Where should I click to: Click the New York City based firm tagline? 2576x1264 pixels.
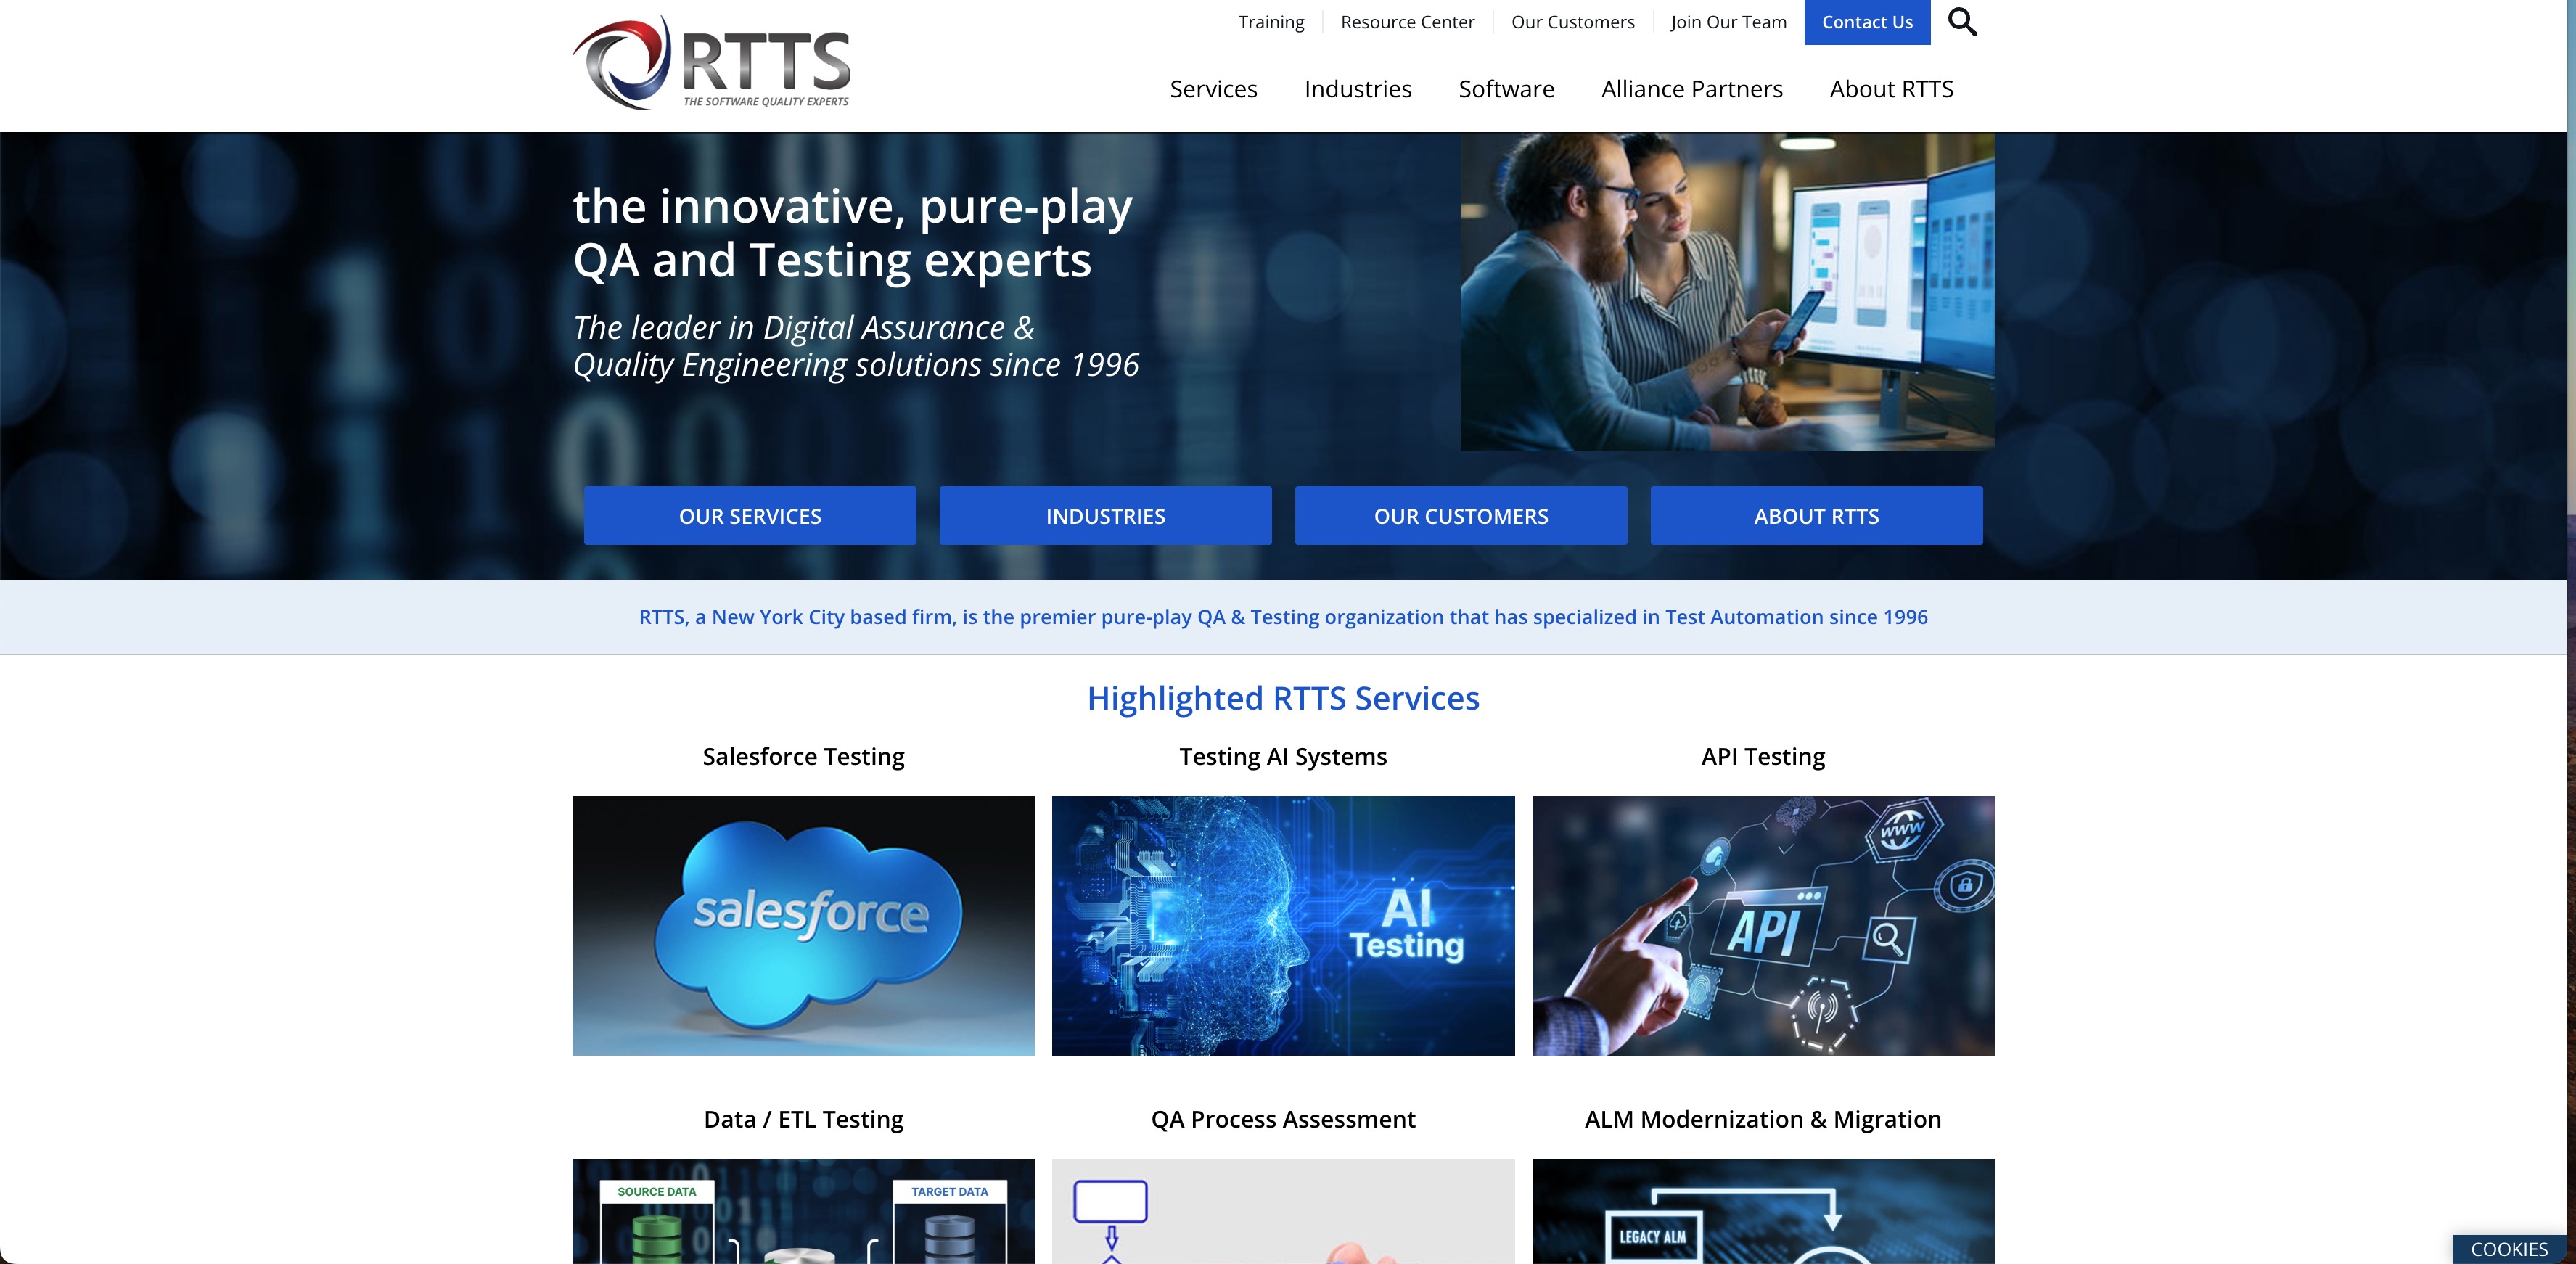1283,617
